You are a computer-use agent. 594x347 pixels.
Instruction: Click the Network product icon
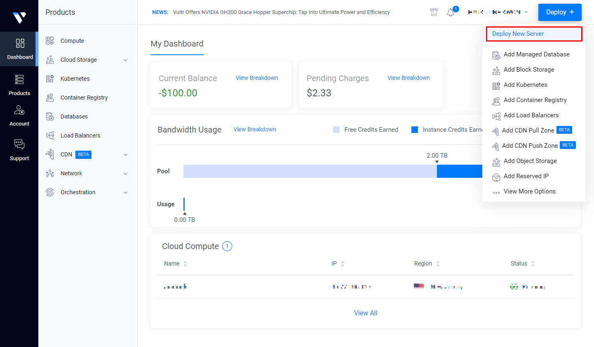pyautogui.click(x=50, y=173)
